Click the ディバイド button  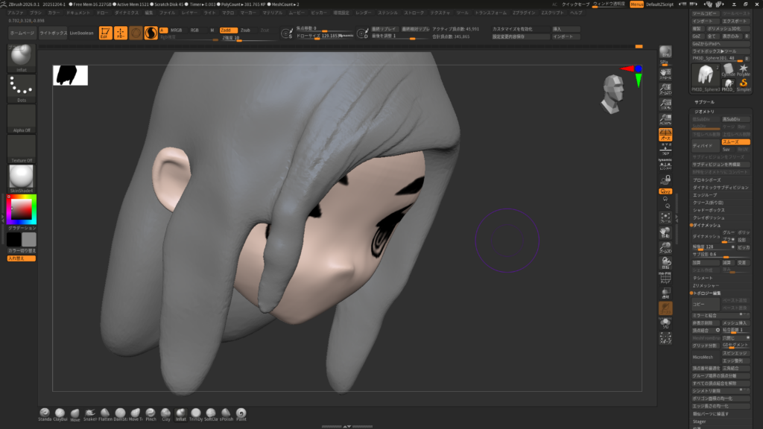point(703,145)
